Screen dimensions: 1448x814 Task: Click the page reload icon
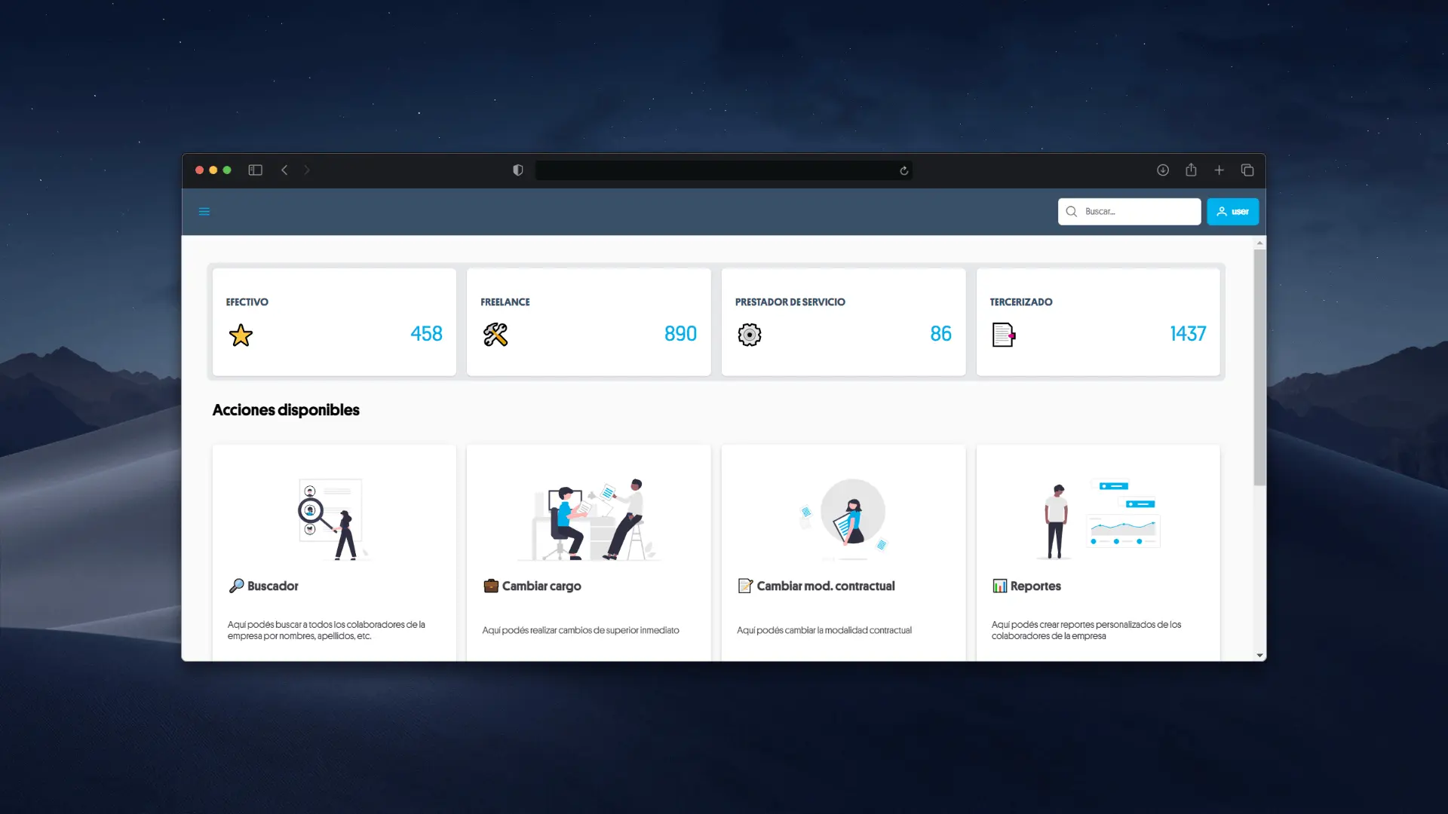pyautogui.click(x=903, y=171)
